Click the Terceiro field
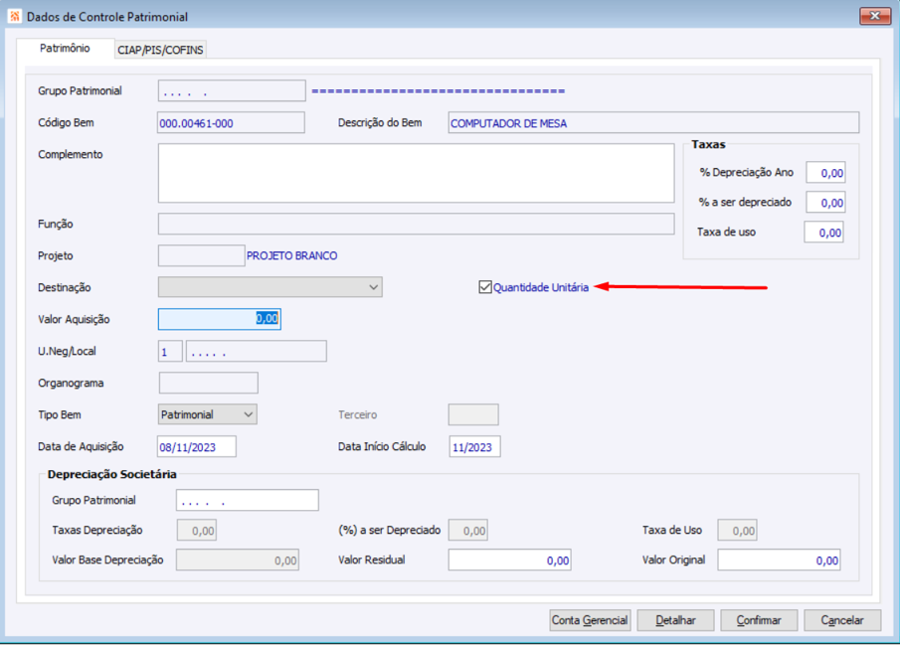Image resolution: width=900 pixels, height=645 pixels. 473,414
